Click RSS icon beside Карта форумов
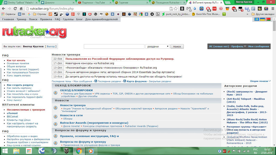This screenshot has height=155, width=276. point(125,81)
